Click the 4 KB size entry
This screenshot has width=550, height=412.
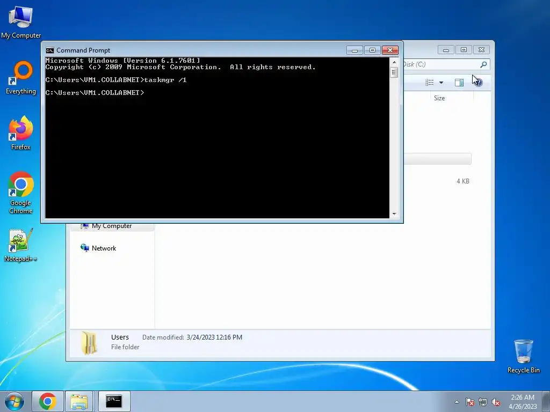click(x=463, y=181)
